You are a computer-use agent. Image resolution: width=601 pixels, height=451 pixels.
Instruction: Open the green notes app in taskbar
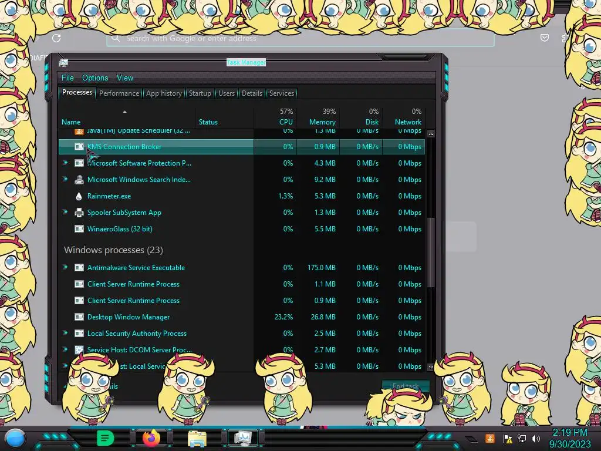tap(105, 438)
